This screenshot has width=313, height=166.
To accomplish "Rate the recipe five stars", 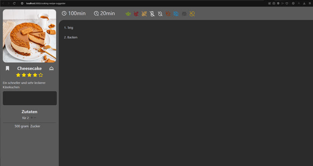I will click(x=41, y=75).
